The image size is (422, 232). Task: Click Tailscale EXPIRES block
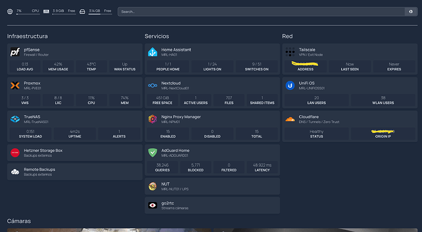pyautogui.click(x=394, y=67)
